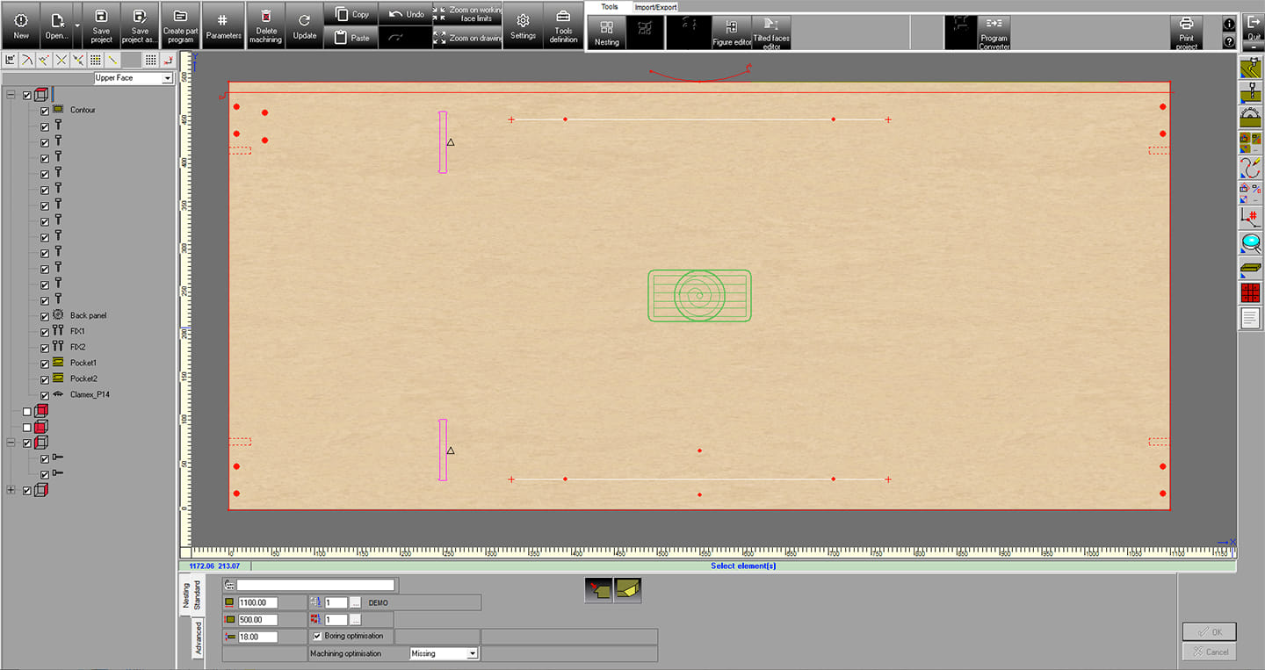The width and height of the screenshot is (1265, 670).
Task: Select Clamex_P14 in the tree
Action: click(x=90, y=394)
